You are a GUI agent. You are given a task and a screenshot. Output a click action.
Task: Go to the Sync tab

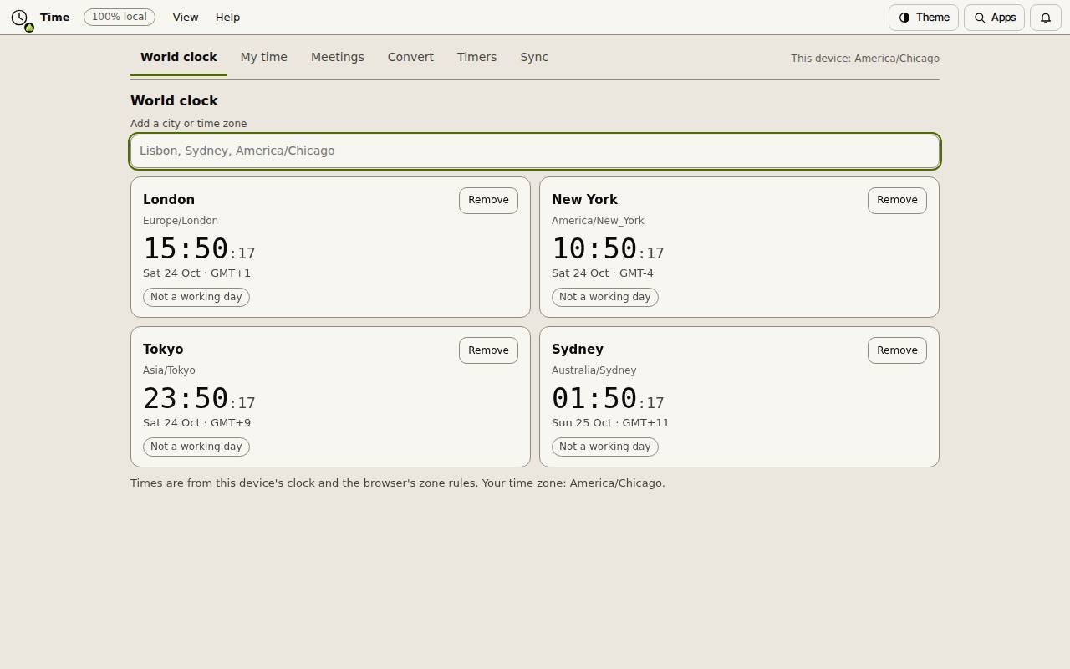(534, 57)
